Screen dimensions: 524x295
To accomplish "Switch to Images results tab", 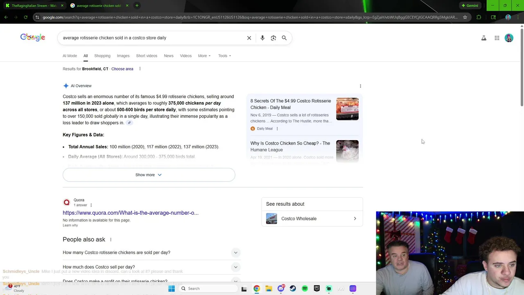I will pyautogui.click(x=123, y=56).
